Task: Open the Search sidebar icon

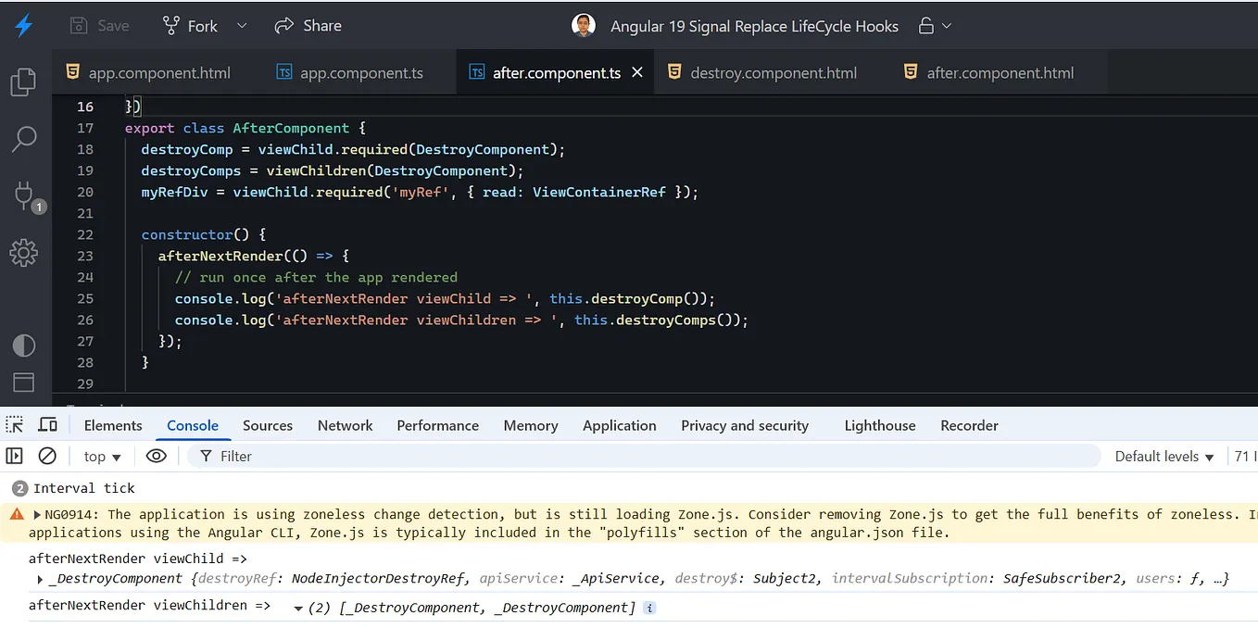Action: click(23, 139)
